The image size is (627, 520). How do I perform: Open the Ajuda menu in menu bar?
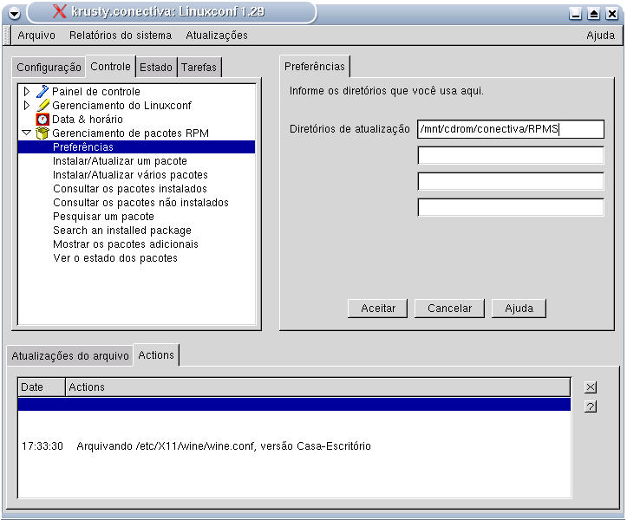(600, 36)
